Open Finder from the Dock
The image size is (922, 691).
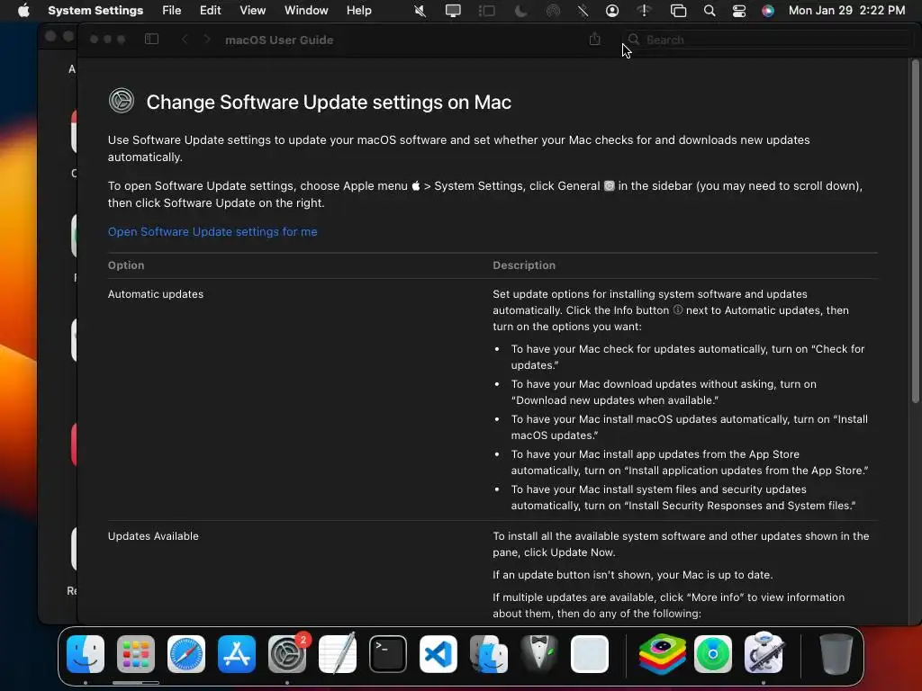[x=86, y=654]
